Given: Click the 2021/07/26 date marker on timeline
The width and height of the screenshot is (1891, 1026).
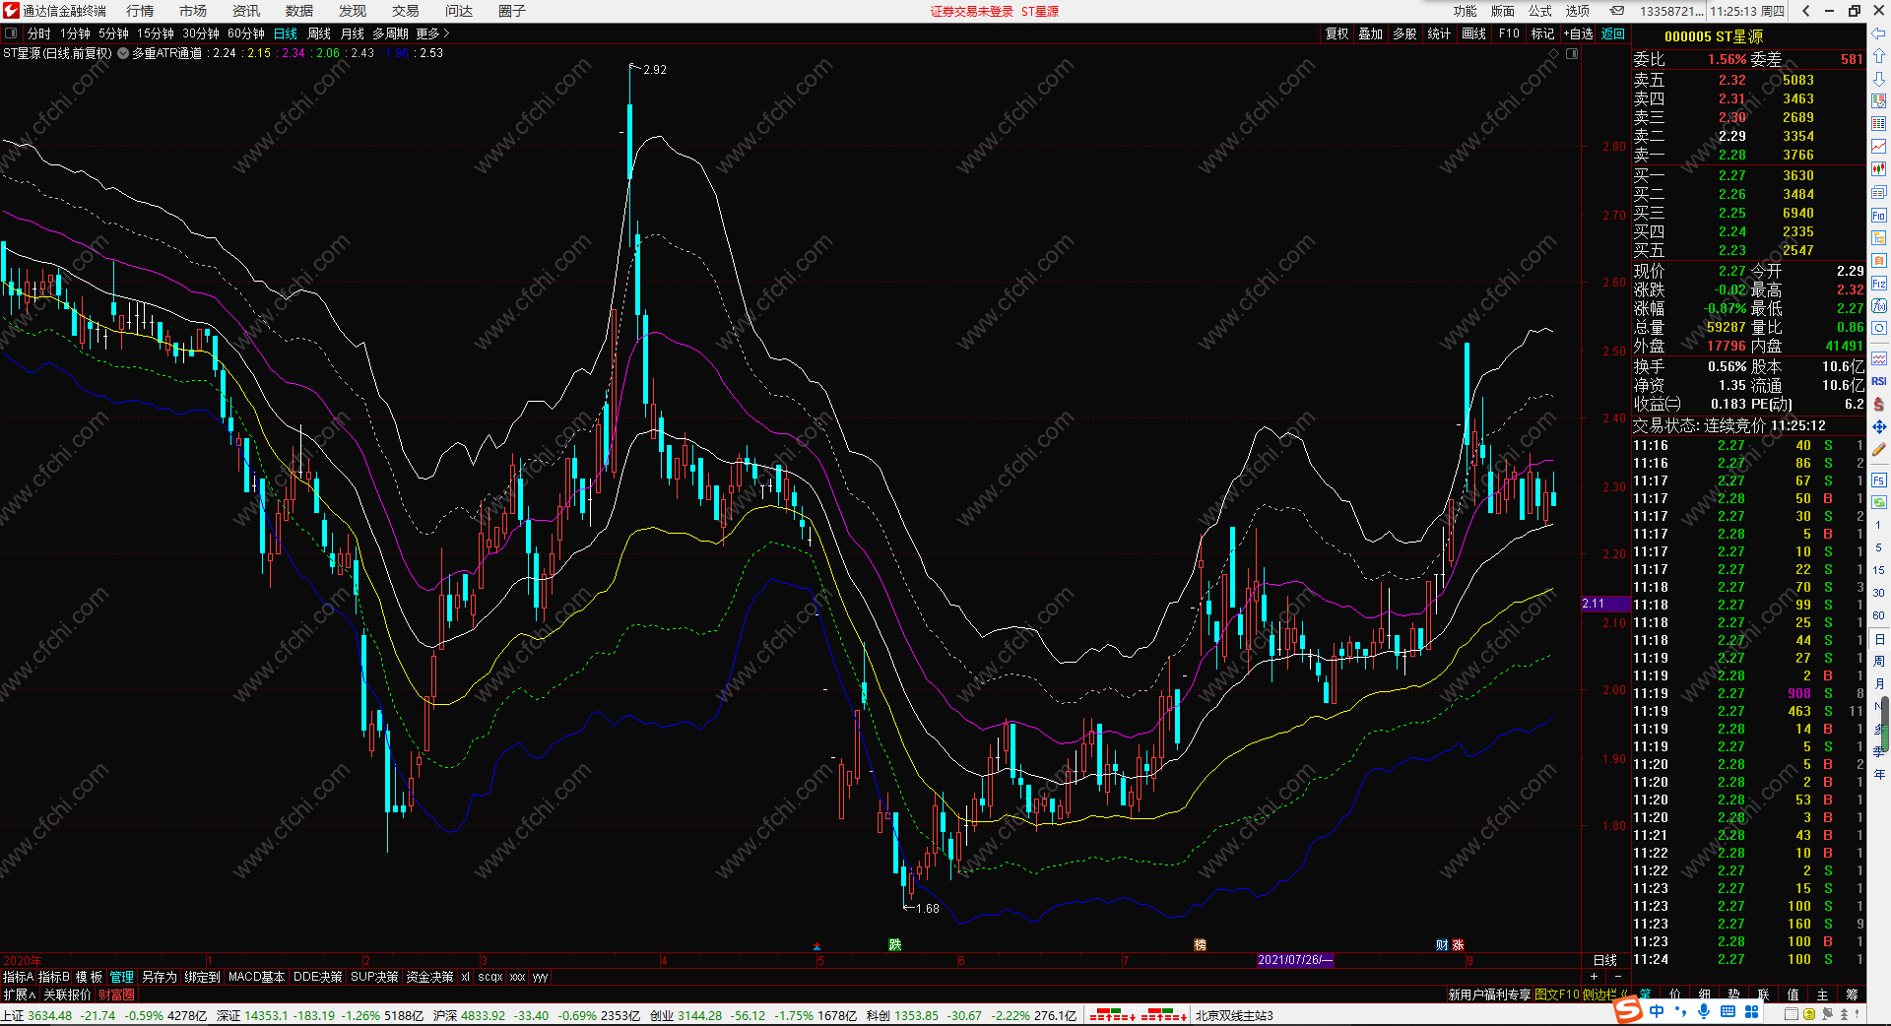Looking at the screenshot, I should click(1294, 959).
